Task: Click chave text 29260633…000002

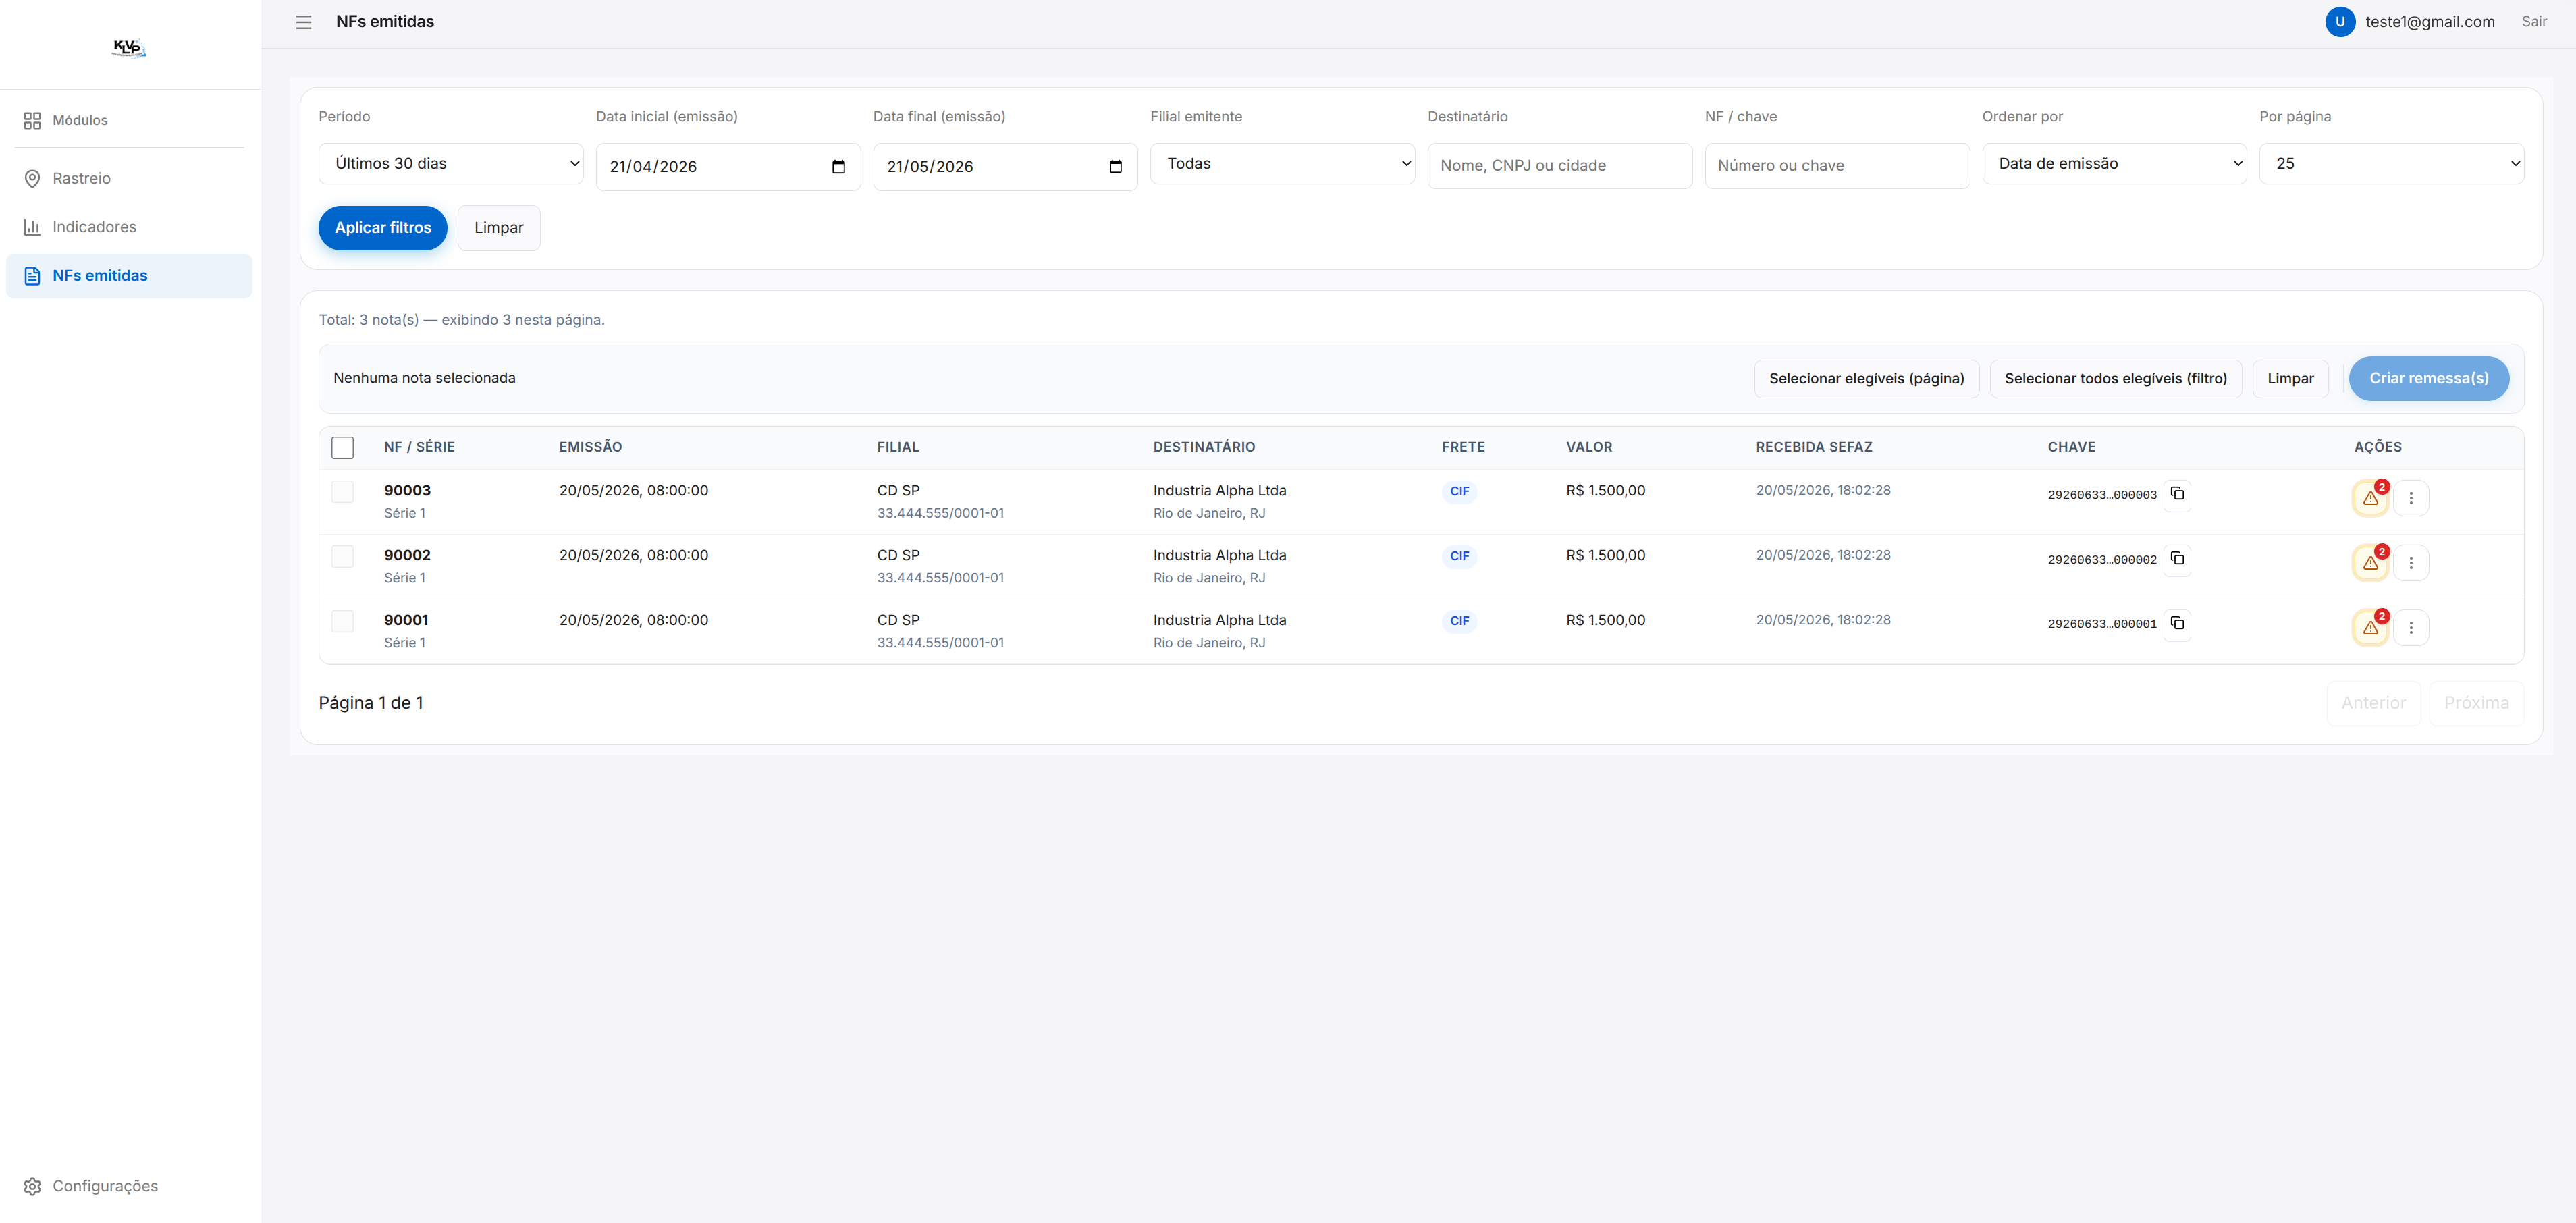Action: 2101,560
